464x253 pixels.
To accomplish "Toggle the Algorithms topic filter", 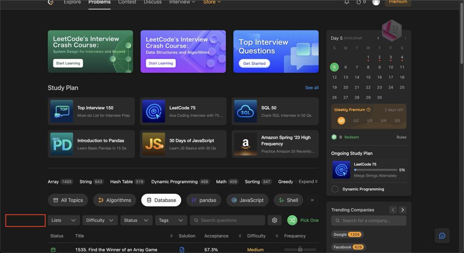I will coord(115,200).
